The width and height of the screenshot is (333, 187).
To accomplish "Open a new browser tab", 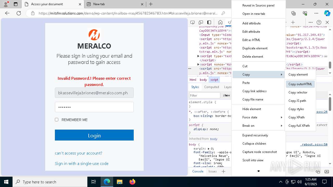I will (151, 4).
